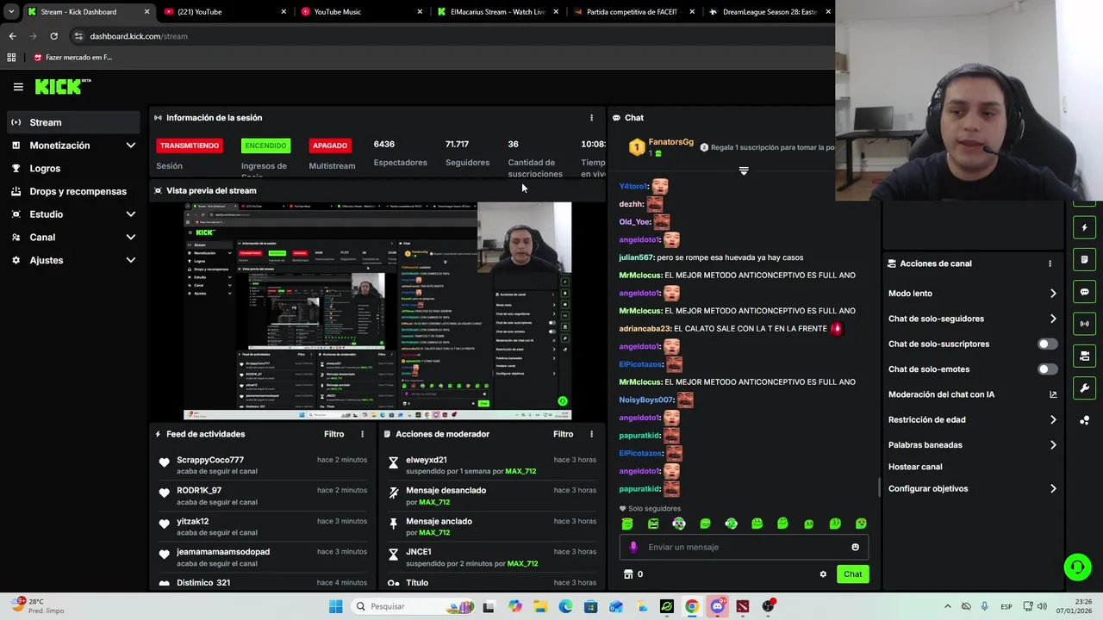Click the wrench sidebar icon
The width and height of the screenshot is (1103, 620).
point(1084,387)
